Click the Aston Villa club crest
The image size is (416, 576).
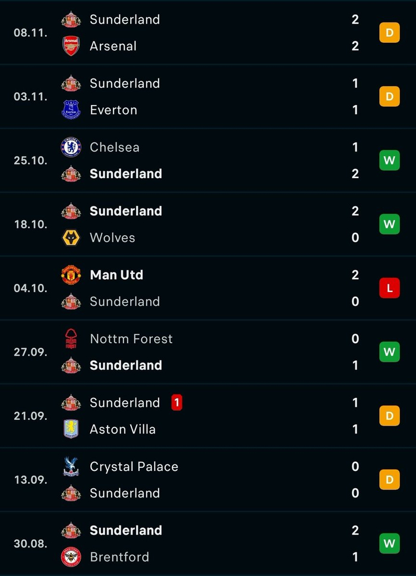71,429
